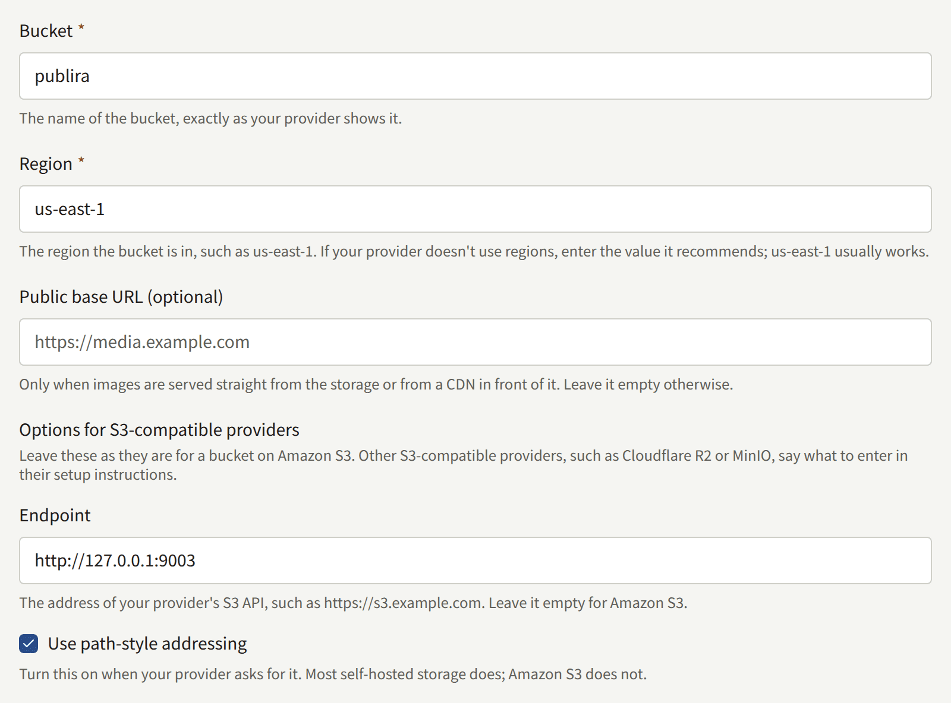951x703 pixels.
Task: Uncheck the Use path-style addressing checkbox
Action: pyautogui.click(x=29, y=644)
